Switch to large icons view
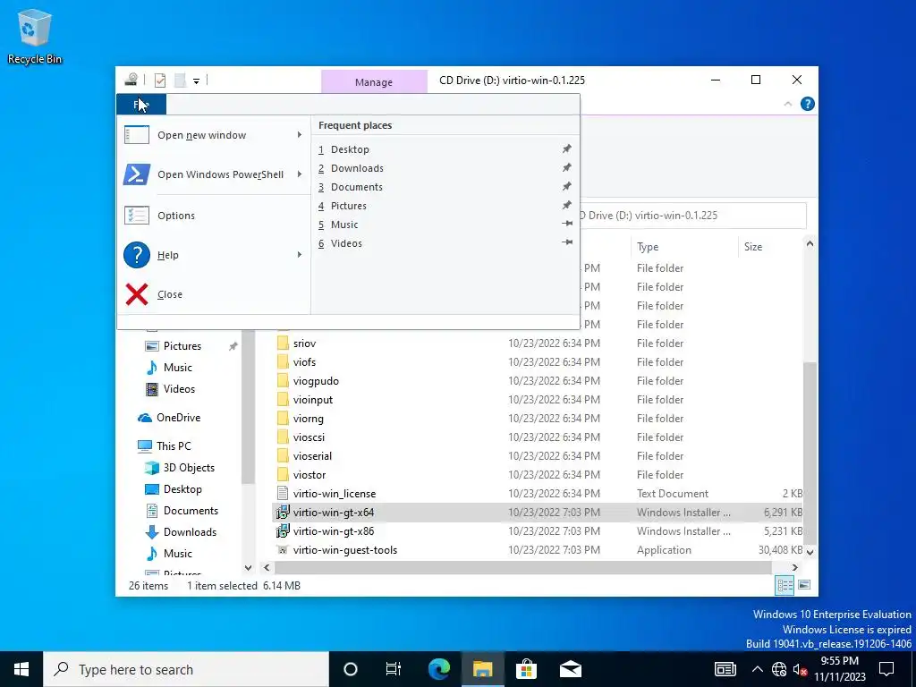Viewport: 916px width, 687px height. 804,585
